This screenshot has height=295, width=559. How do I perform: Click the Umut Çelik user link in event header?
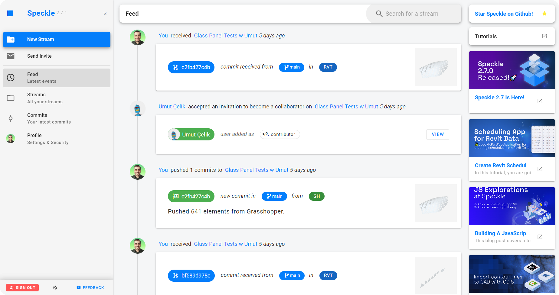click(x=172, y=107)
